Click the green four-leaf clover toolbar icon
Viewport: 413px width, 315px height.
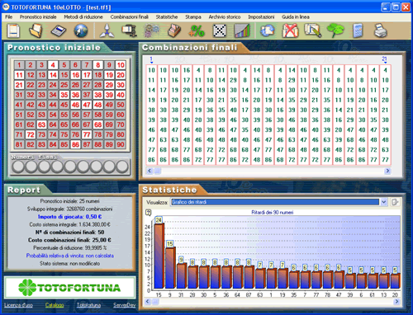point(335,31)
